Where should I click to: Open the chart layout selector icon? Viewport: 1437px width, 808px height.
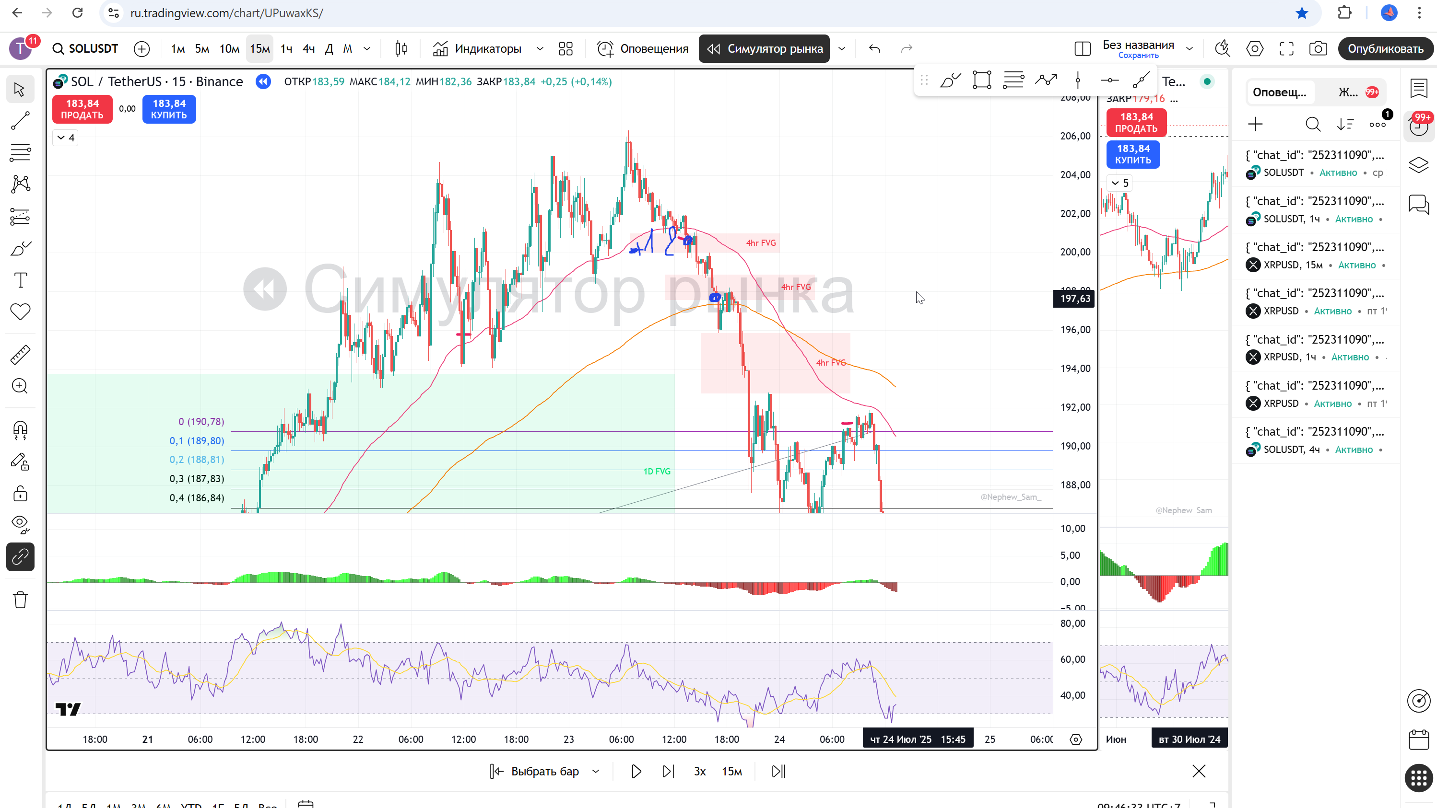pos(1082,49)
